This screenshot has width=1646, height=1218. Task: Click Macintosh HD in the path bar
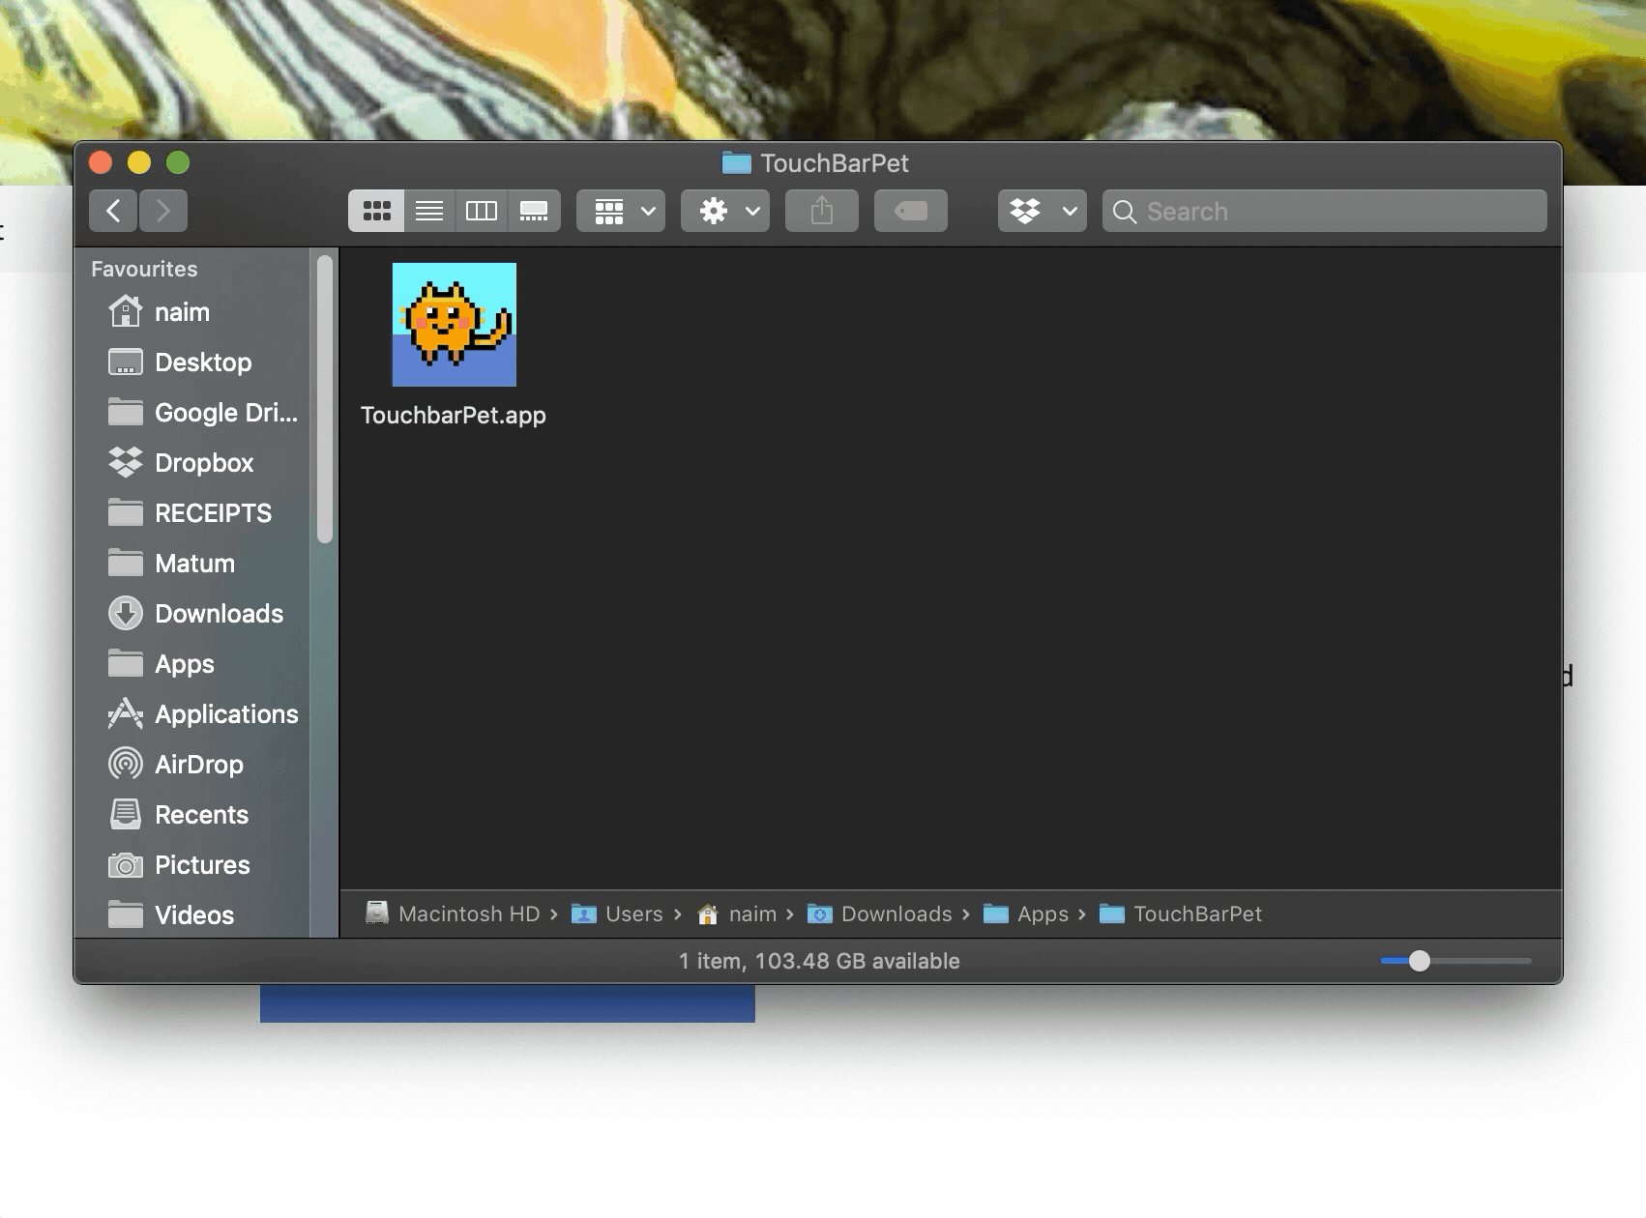click(453, 913)
